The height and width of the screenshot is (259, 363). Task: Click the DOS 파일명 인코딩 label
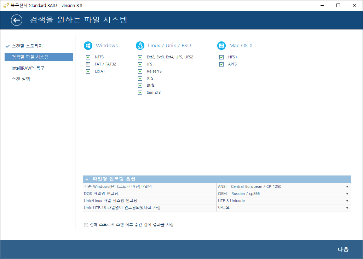(x=101, y=194)
